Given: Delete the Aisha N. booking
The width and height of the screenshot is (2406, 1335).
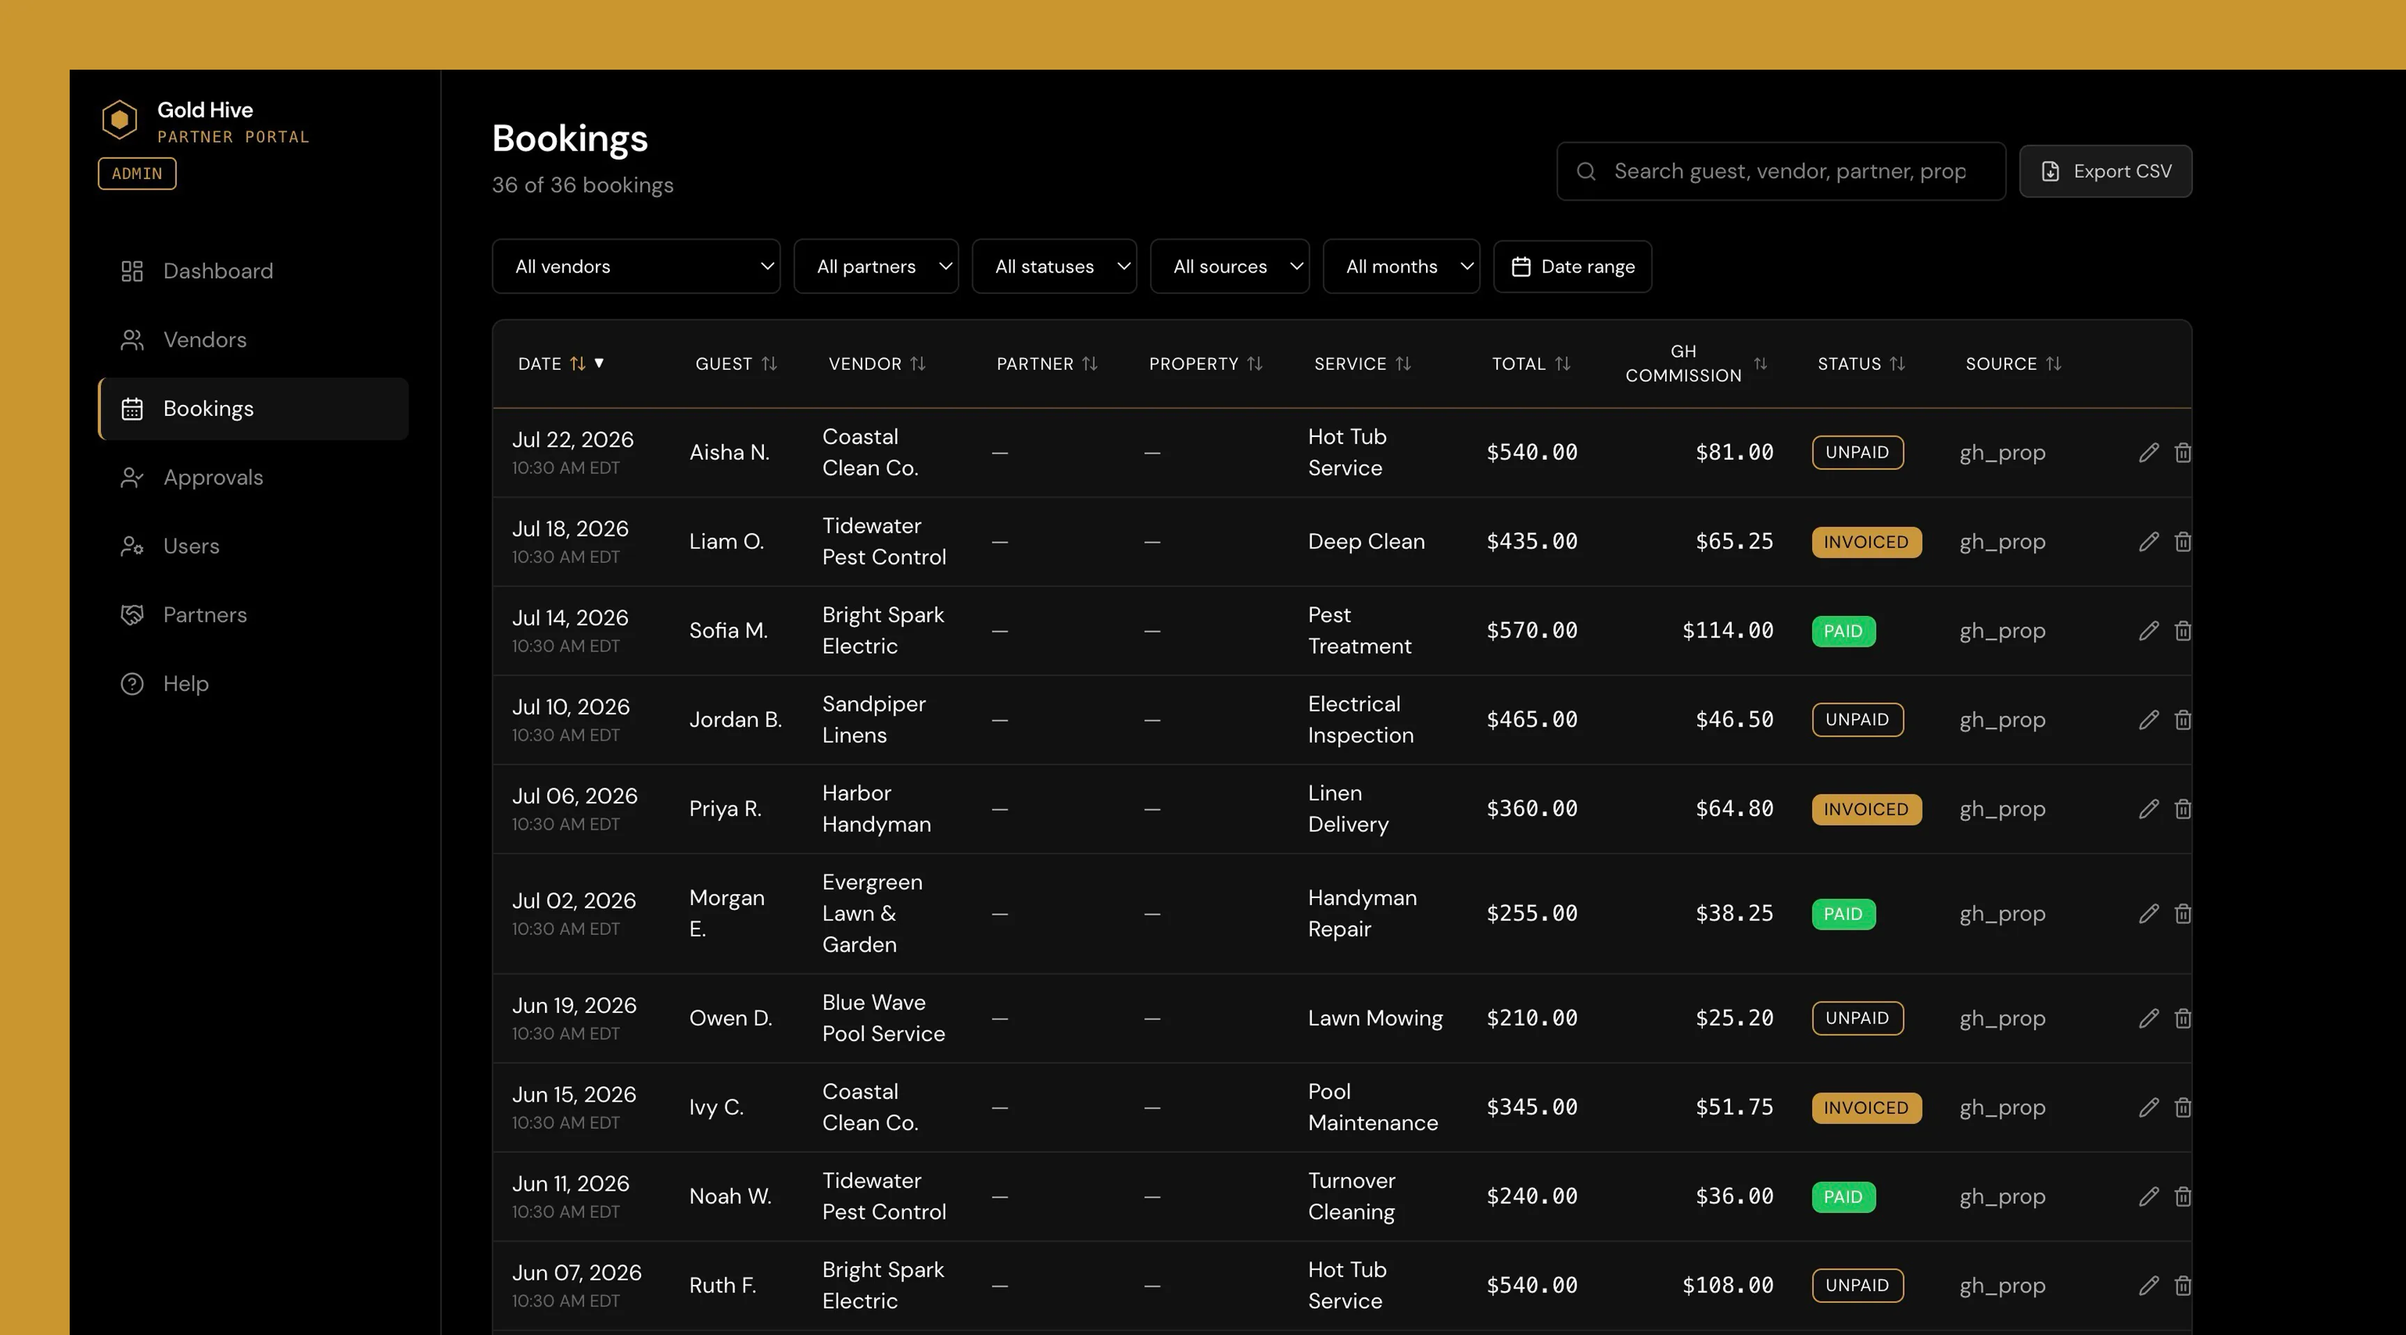Looking at the screenshot, I should pyautogui.click(x=2182, y=453).
